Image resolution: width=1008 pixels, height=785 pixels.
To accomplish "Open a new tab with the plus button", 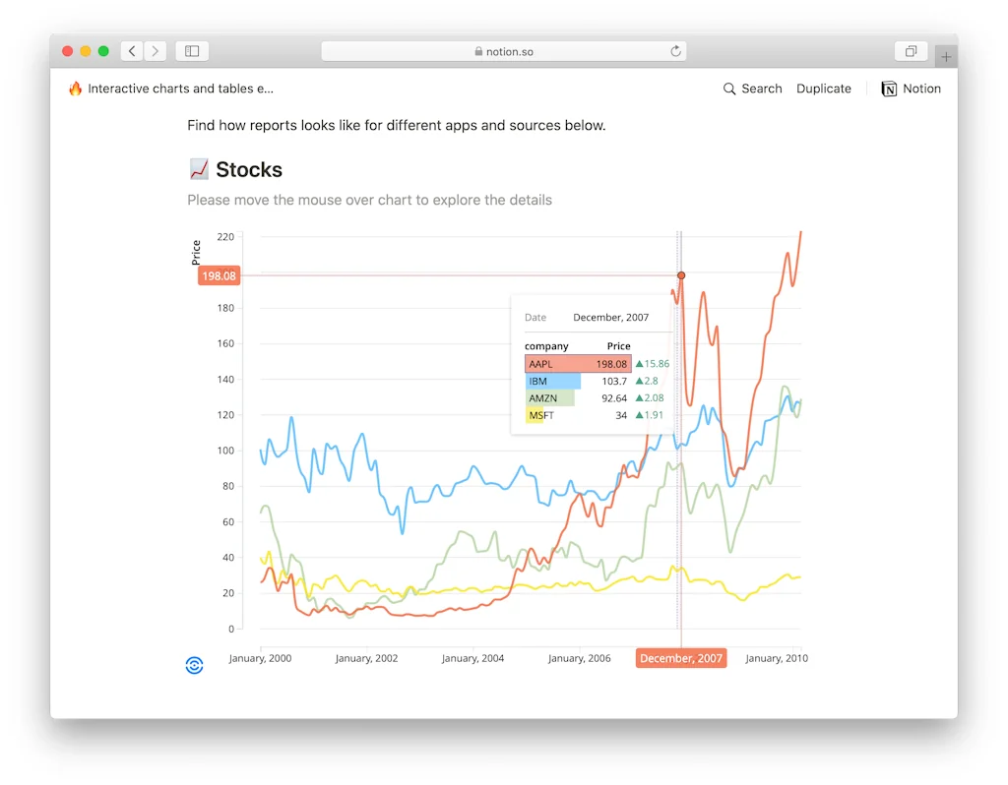I will coord(946,57).
